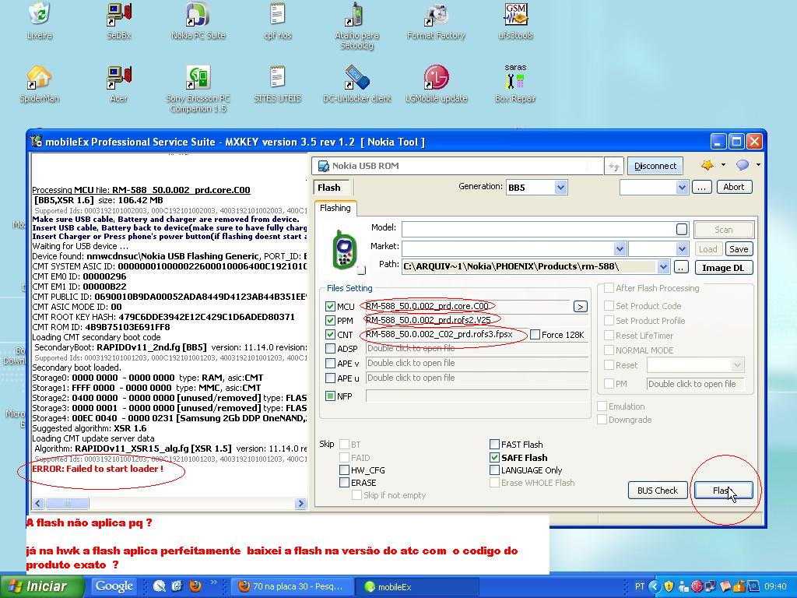The width and height of the screenshot is (797, 598).
Task: Check the HW_CFG skip option
Action: click(344, 470)
